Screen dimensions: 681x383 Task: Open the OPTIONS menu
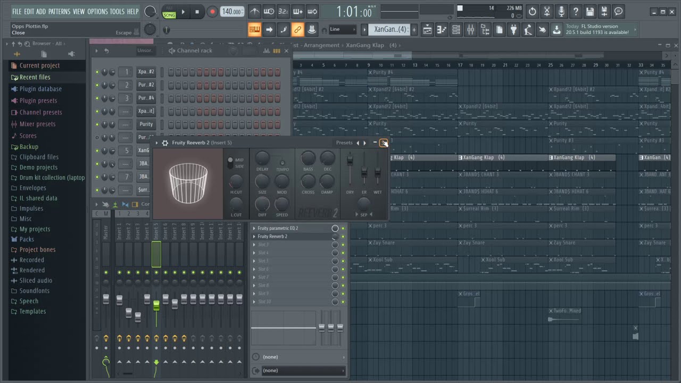coord(97,11)
